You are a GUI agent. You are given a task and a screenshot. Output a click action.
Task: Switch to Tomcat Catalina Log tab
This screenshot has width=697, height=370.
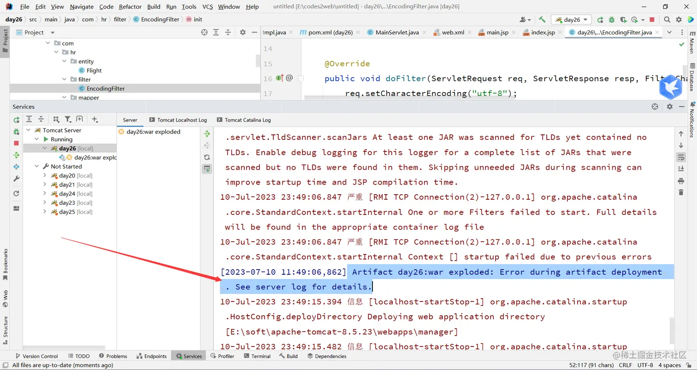tap(244, 120)
